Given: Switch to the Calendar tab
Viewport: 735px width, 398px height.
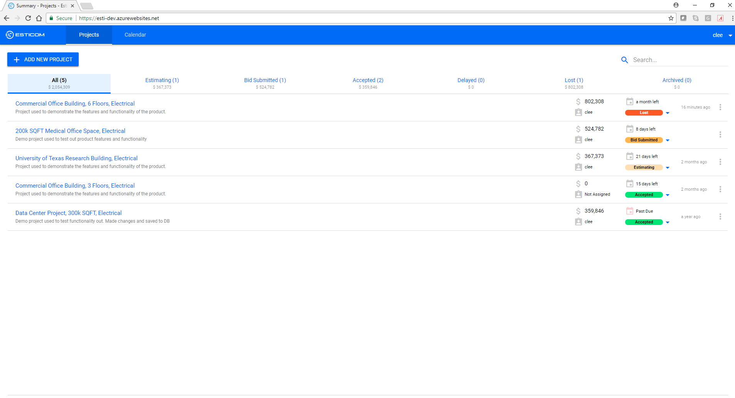Looking at the screenshot, I should pos(135,35).
